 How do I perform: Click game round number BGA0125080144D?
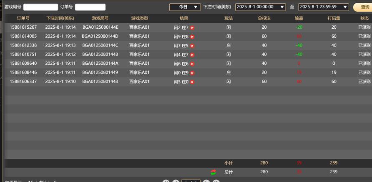(x=100, y=37)
